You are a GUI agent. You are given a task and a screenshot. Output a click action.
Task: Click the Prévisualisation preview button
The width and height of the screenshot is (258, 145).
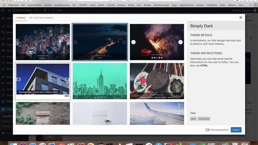tap(217, 130)
